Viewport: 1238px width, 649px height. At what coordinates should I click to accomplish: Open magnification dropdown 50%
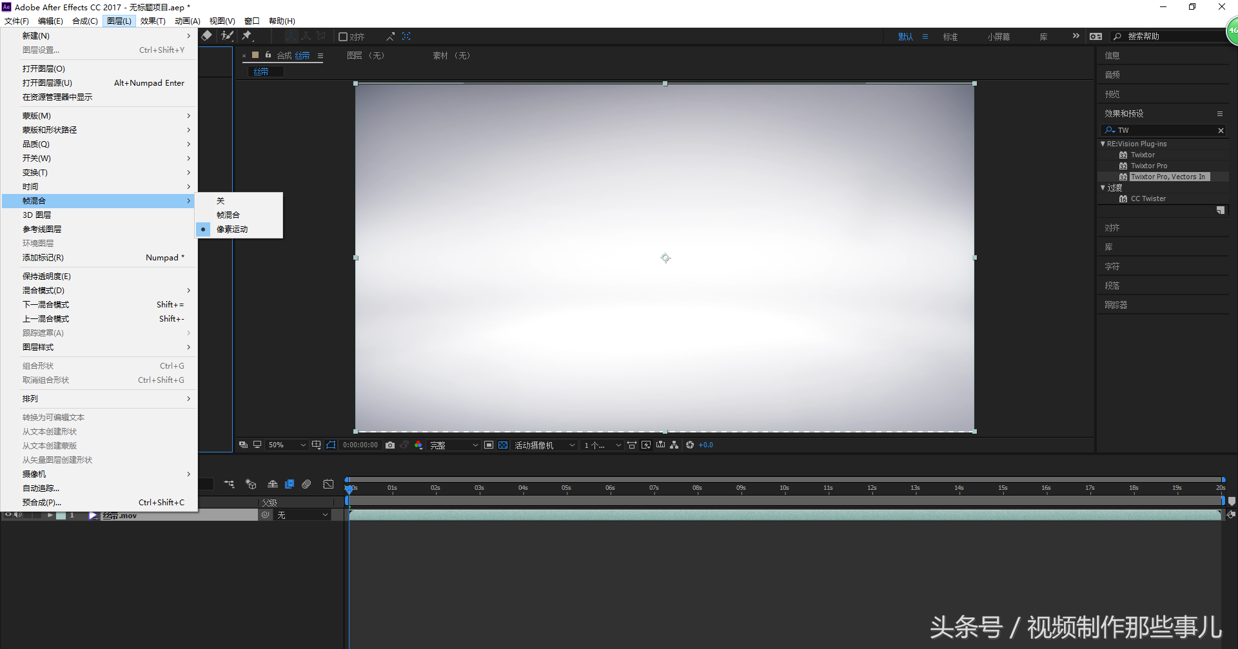[x=286, y=445]
